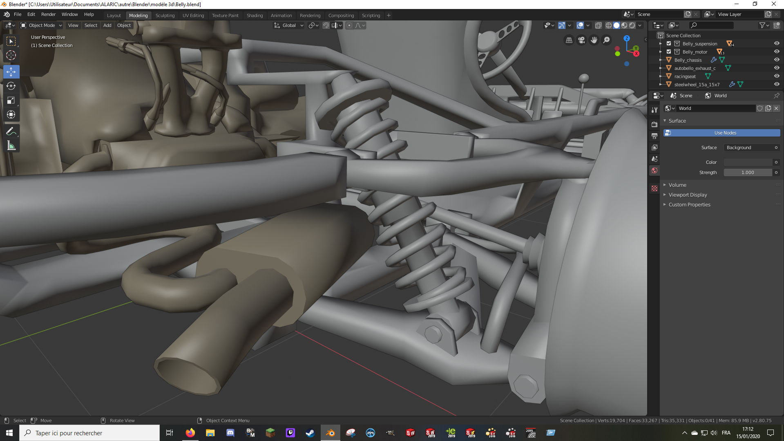The image size is (784, 441).
Task: Open Blender from the Windows taskbar
Action: (331, 433)
